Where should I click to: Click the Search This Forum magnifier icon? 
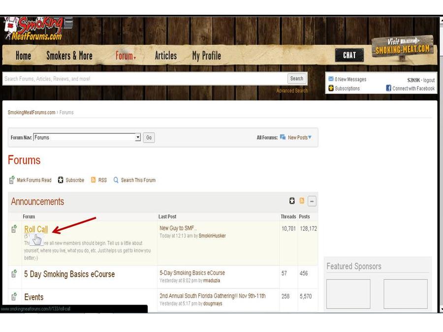116,180
